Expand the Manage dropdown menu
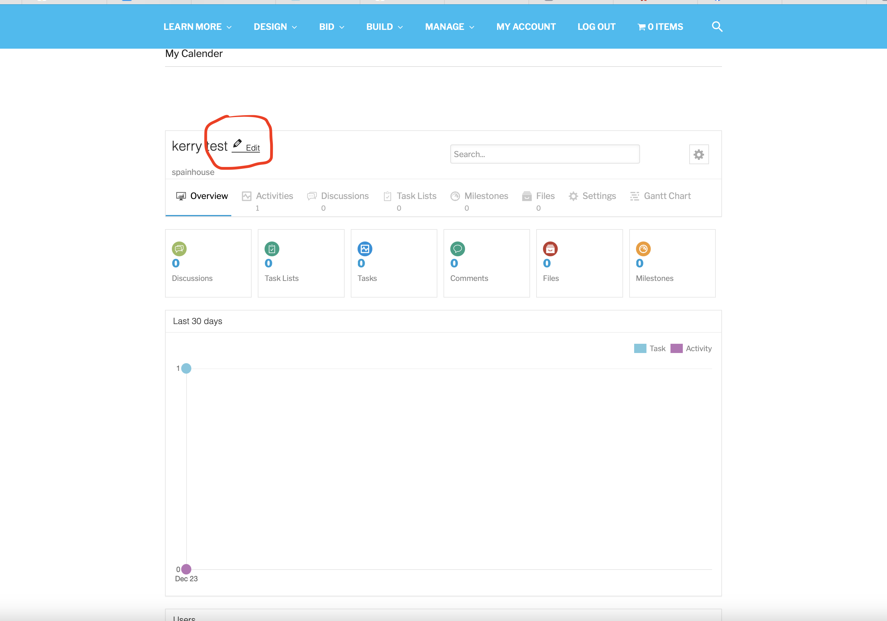Screen dimensions: 887x621 (450, 27)
